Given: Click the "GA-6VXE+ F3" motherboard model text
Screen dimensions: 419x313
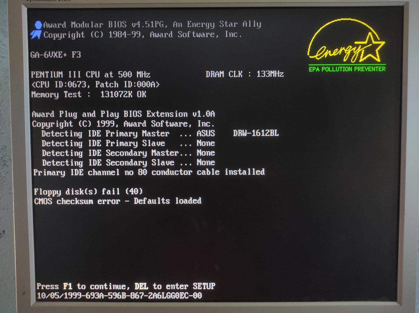Looking at the screenshot, I should (x=56, y=54).
